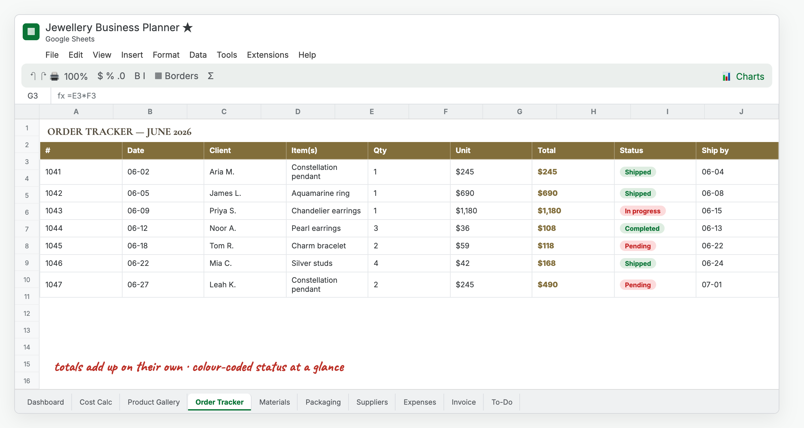Open the Extensions menu
Image resolution: width=804 pixels, height=428 pixels.
coord(267,55)
